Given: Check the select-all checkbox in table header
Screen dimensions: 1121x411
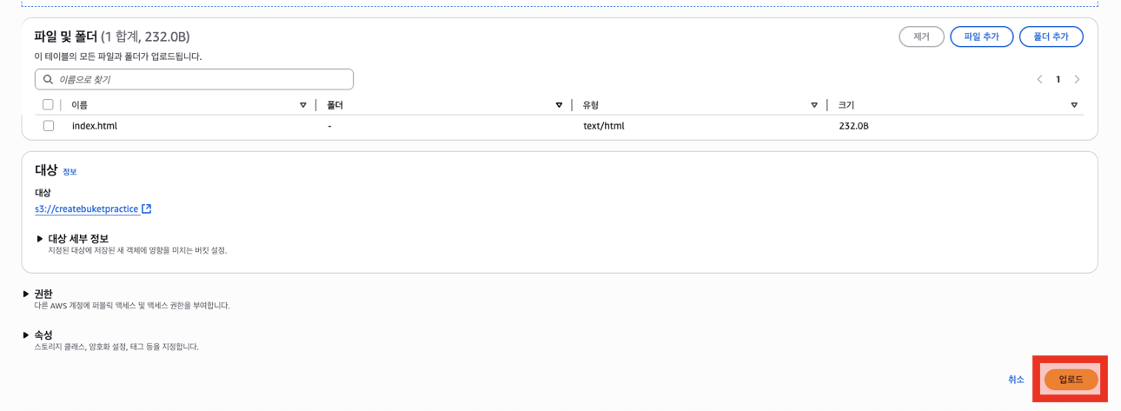Looking at the screenshot, I should (x=48, y=104).
